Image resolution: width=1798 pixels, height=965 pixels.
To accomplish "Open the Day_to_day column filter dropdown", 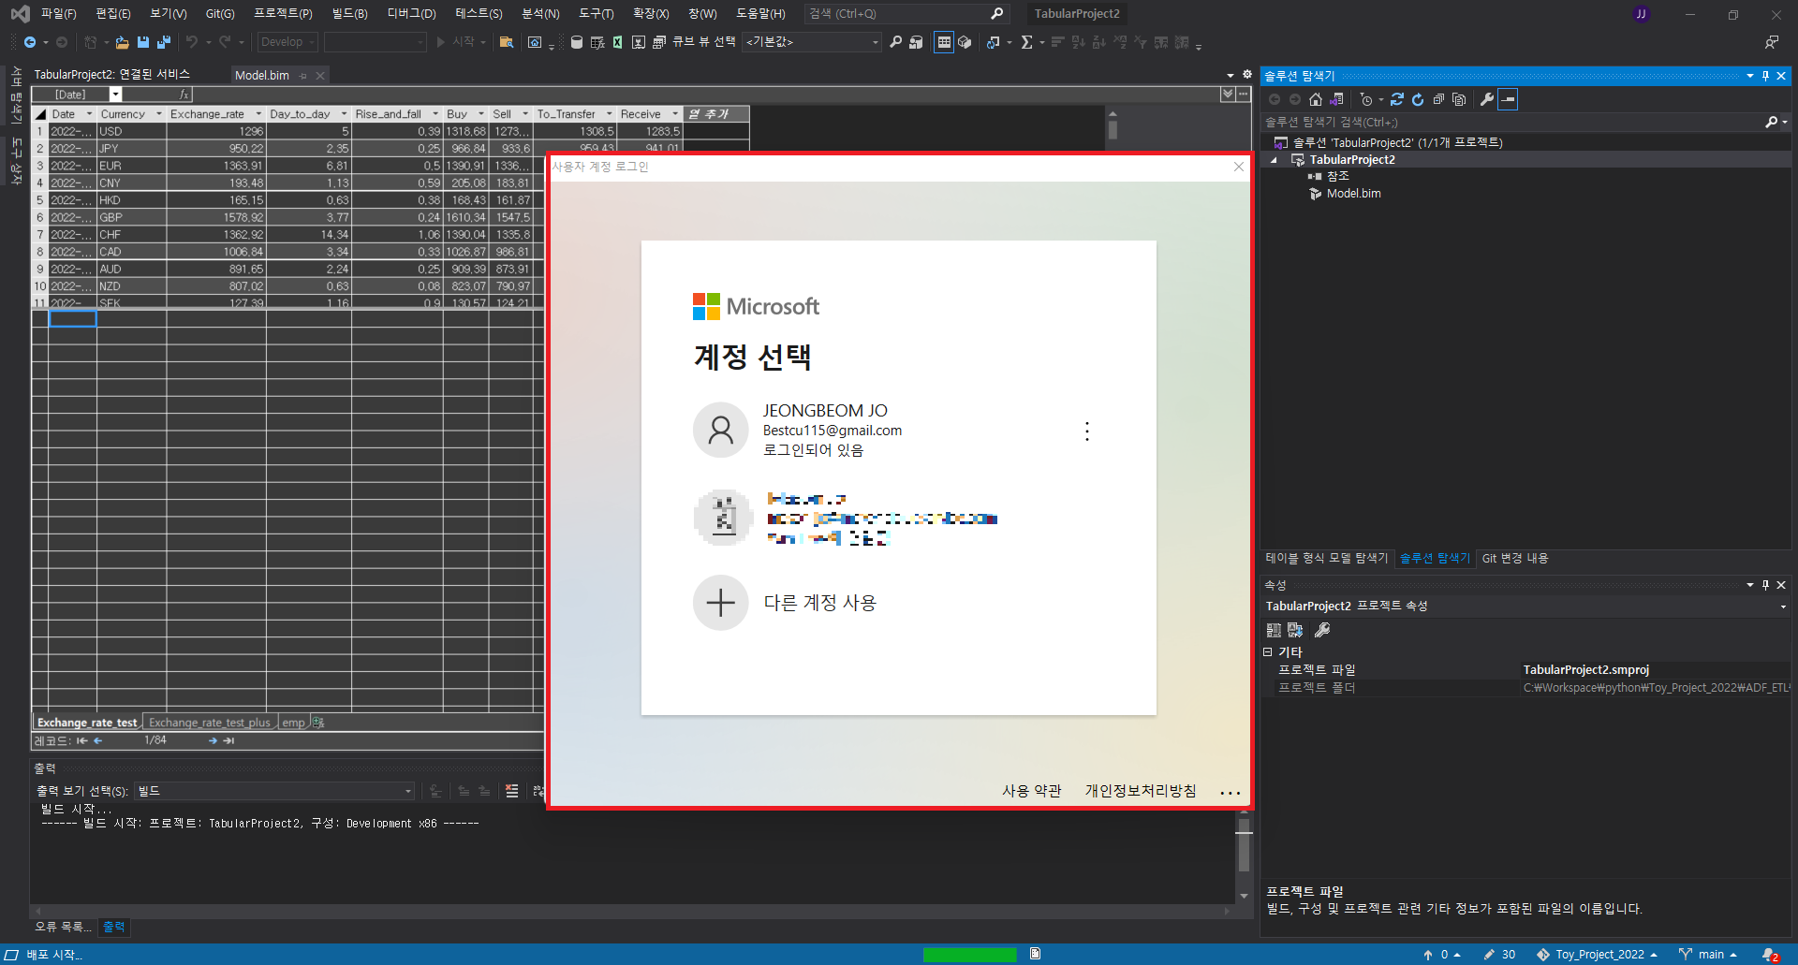I will click(344, 114).
